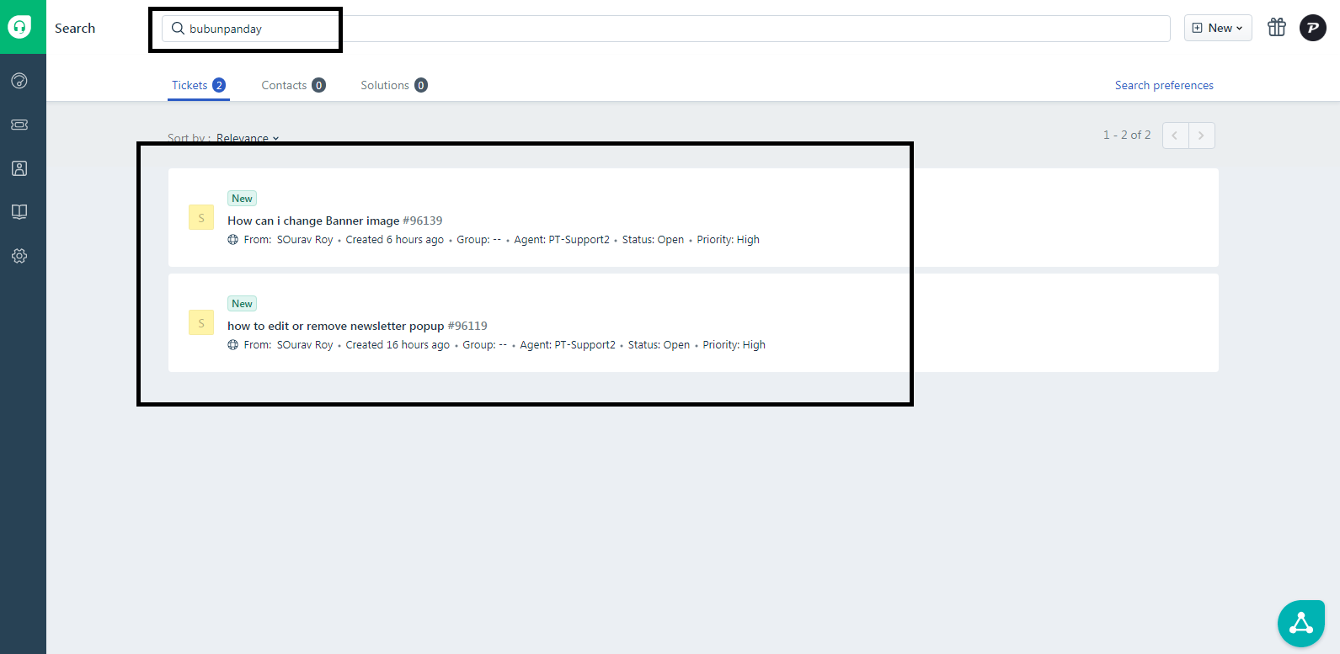Open the profile avatar menu
Viewport: 1340px width, 654px height.
coord(1313,28)
